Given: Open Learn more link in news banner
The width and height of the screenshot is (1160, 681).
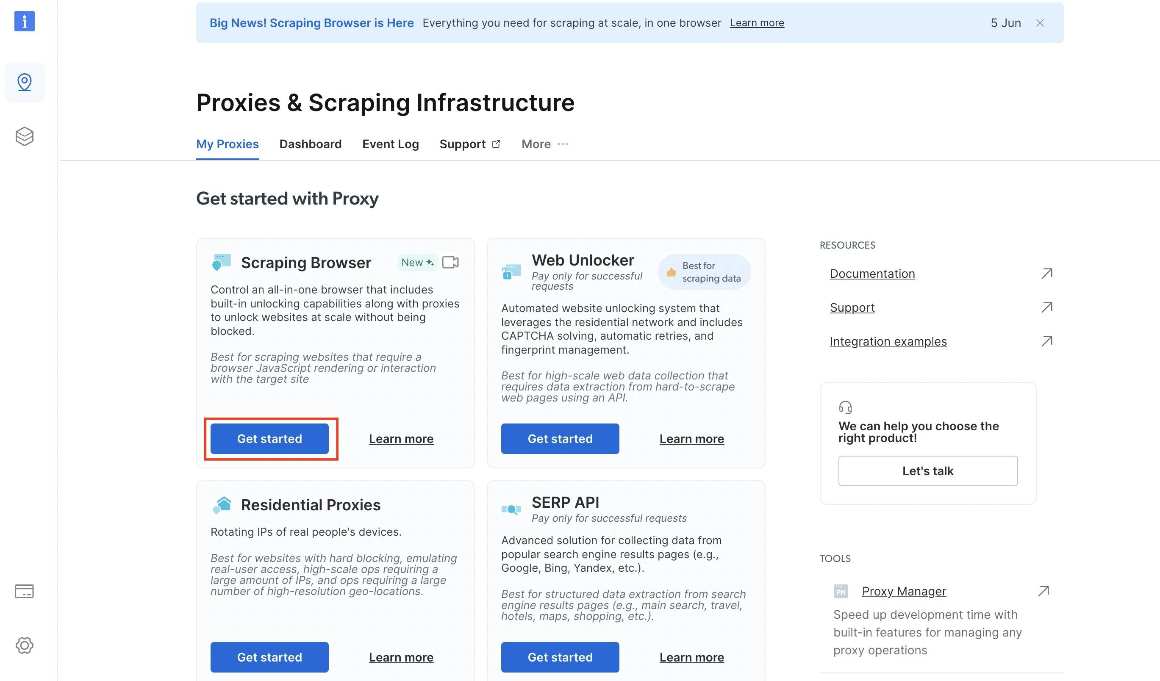Looking at the screenshot, I should pos(757,23).
